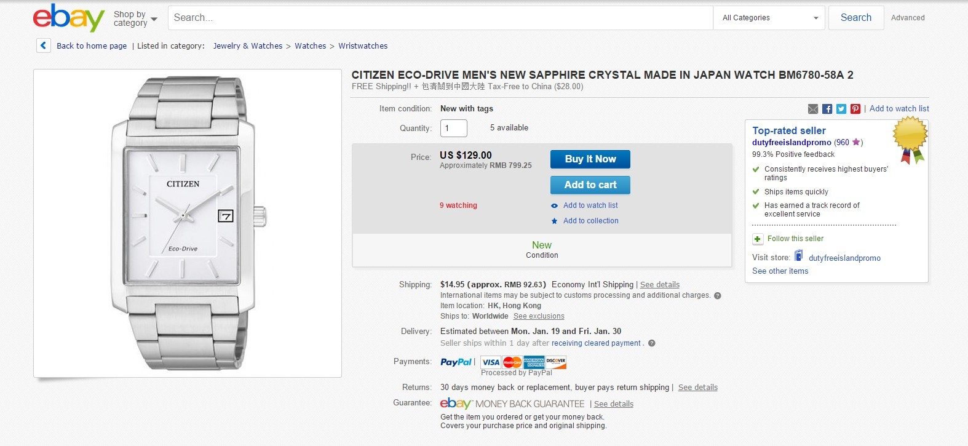
Task: Go to Back to home page
Action: click(x=92, y=46)
